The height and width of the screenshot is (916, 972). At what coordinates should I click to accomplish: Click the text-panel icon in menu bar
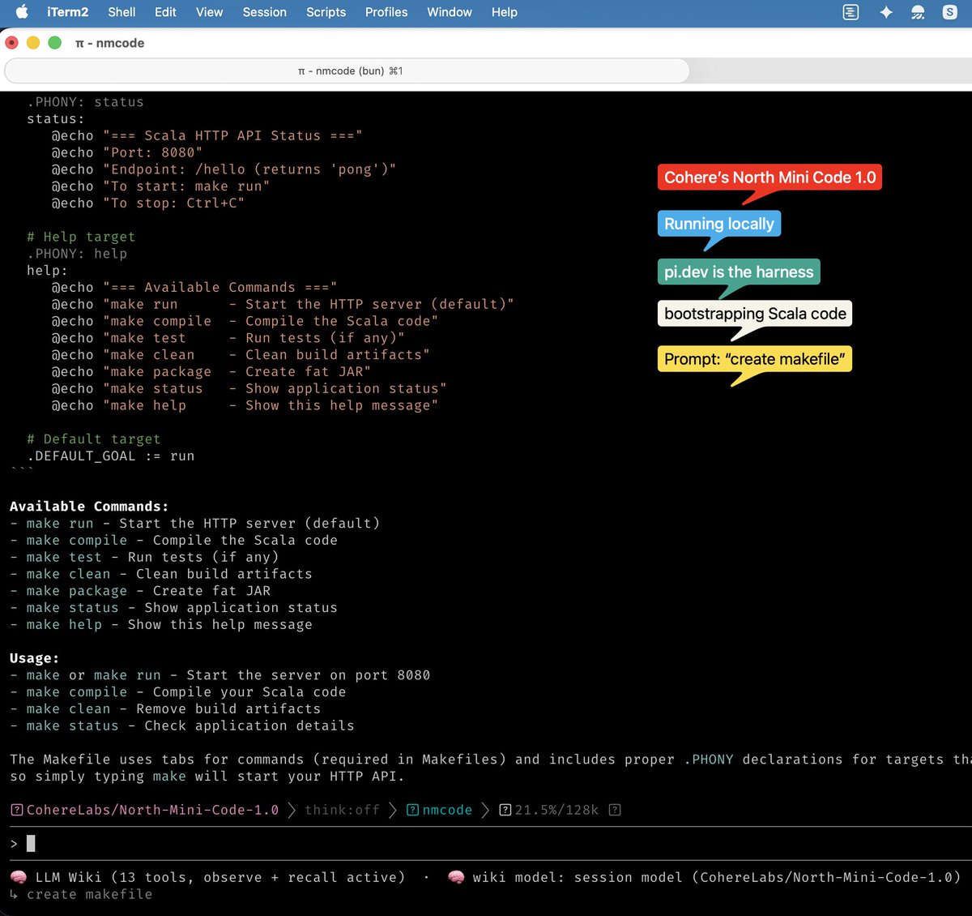click(x=850, y=12)
